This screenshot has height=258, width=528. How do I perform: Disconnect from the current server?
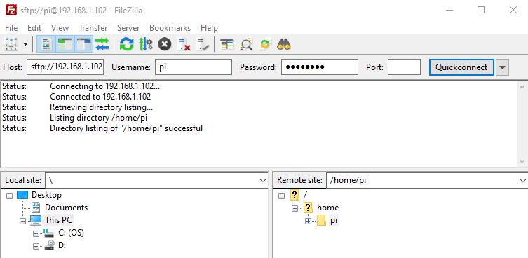[184, 44]
